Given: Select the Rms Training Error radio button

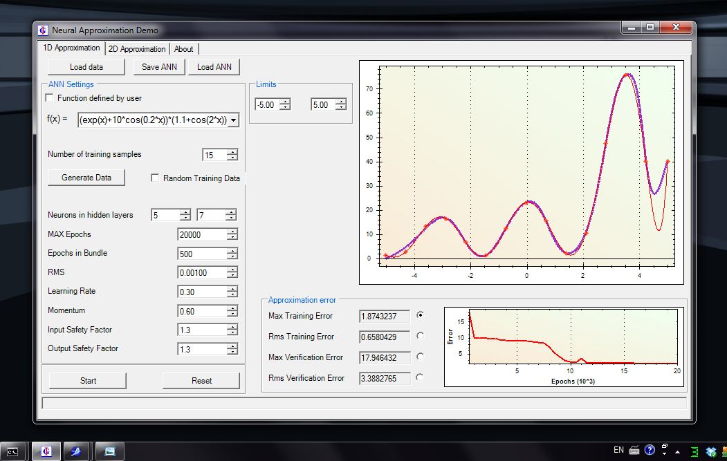Looking at the screenshot, I should pyautogui.click(x=420, y=336).
